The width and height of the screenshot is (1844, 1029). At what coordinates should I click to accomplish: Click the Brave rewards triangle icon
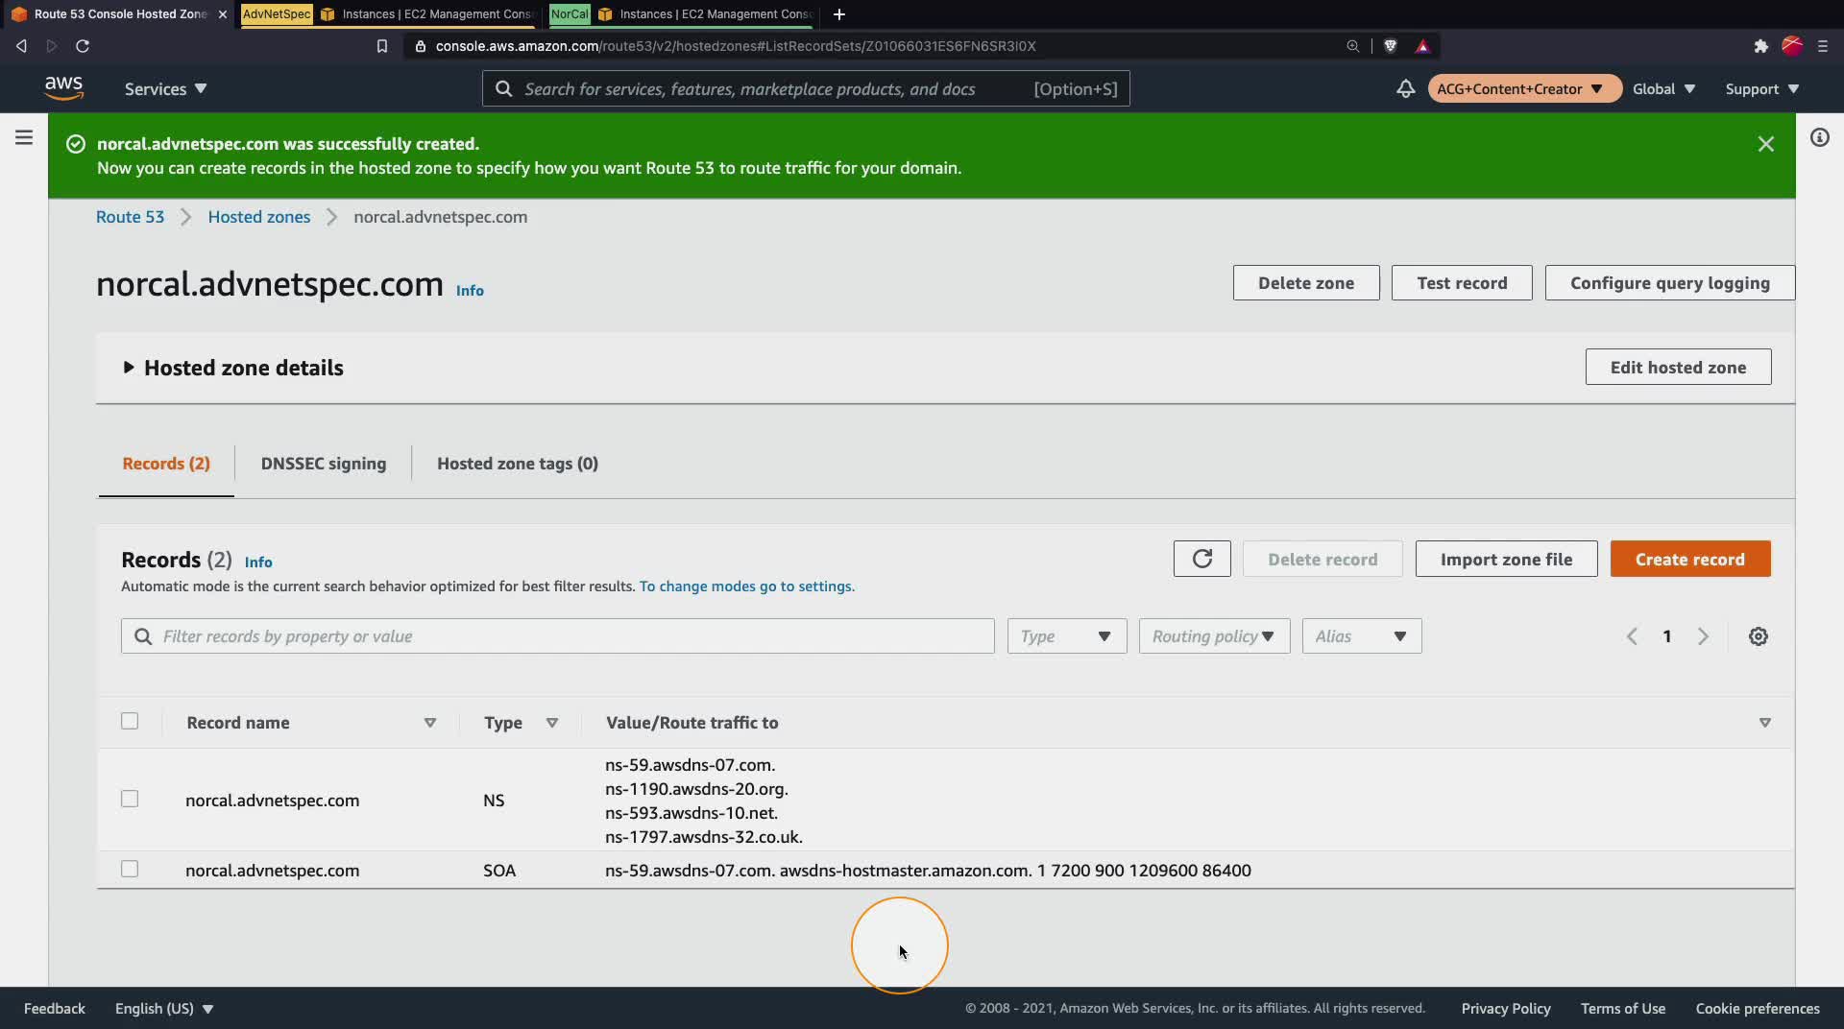click(x=1422, y=46)
